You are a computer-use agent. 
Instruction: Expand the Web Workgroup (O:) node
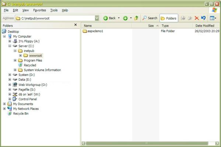pyautogui.click(x=10, y=85)
